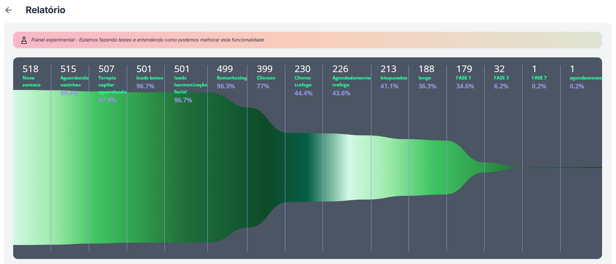Screen dimensions: 616x264
Task: Click the "179" stage count
Action: point(464,69)
